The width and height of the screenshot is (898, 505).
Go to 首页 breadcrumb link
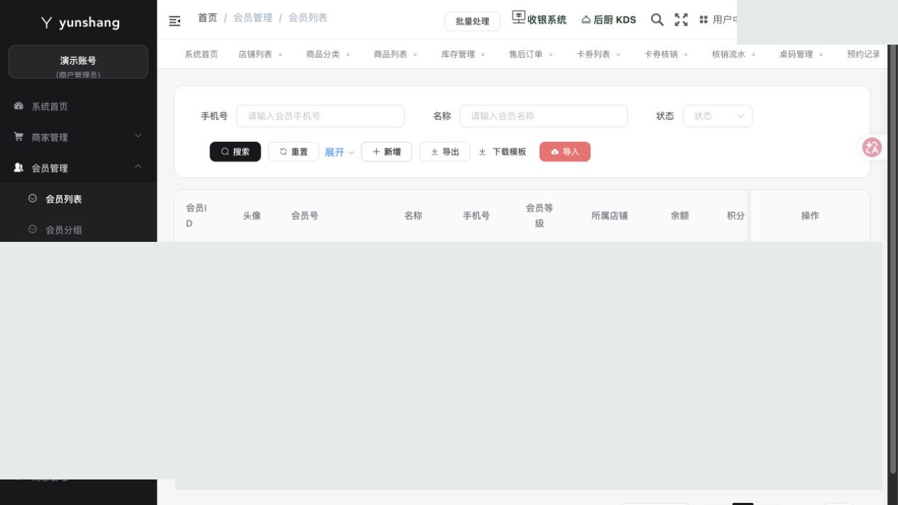coord(207,18)
